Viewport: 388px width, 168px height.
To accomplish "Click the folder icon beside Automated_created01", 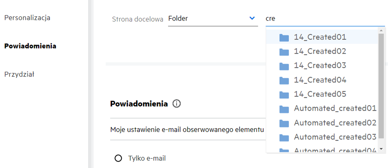I will coord(284,109).
